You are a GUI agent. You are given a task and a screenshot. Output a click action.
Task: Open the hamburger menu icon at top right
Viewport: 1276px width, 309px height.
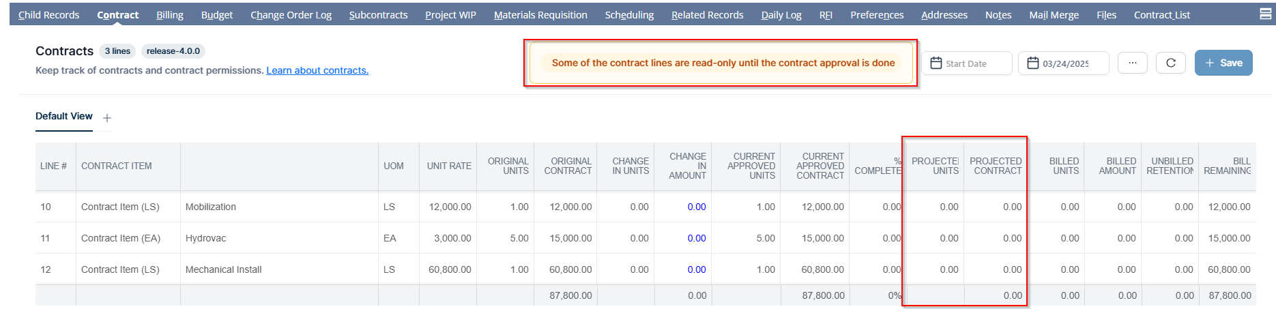[1265, 14]
